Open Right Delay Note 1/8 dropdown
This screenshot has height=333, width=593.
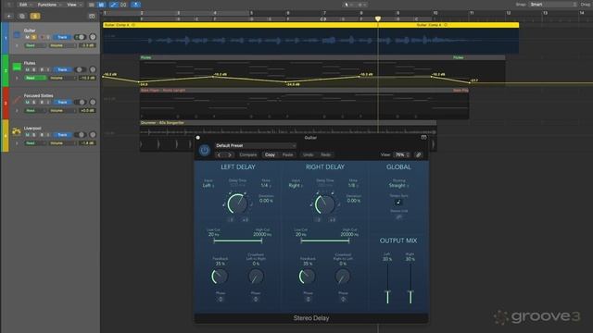coord(352,185)
